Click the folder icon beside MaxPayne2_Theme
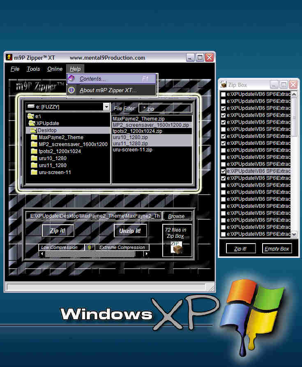 pyautogui.click(x=34, y=137)
